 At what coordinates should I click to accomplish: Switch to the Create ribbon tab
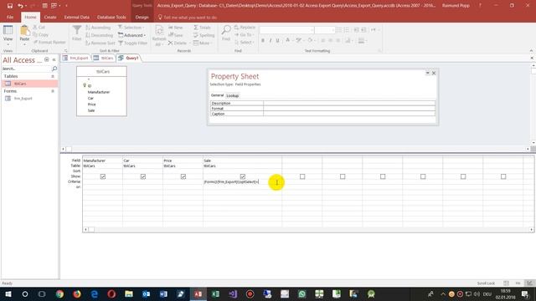[x=50, y=17]
